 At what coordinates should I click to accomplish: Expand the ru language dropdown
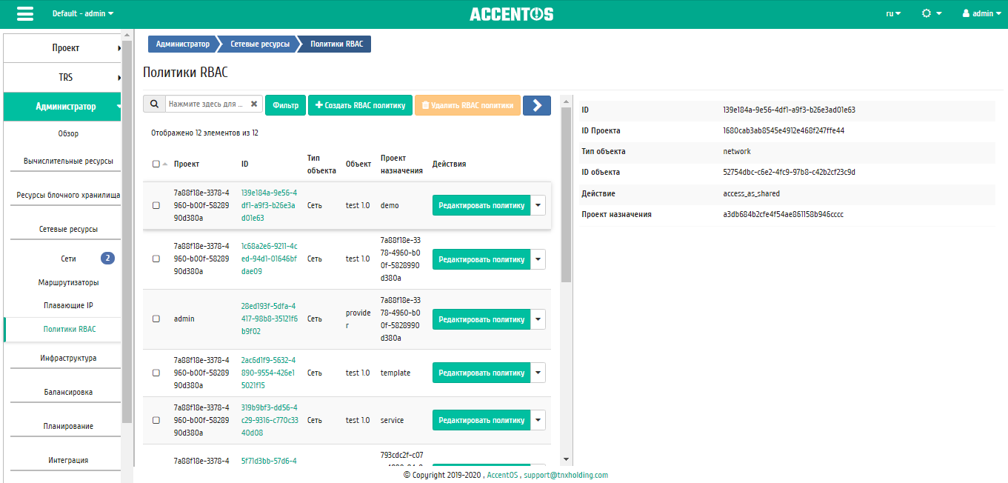point(893,13)
